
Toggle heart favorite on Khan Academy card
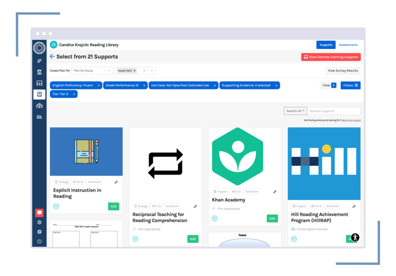point(215,218)
